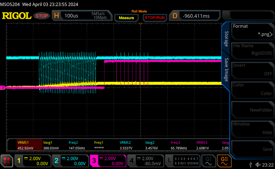Tap the STOP/RUN button
Screen dimensions: 275x169
154,18
